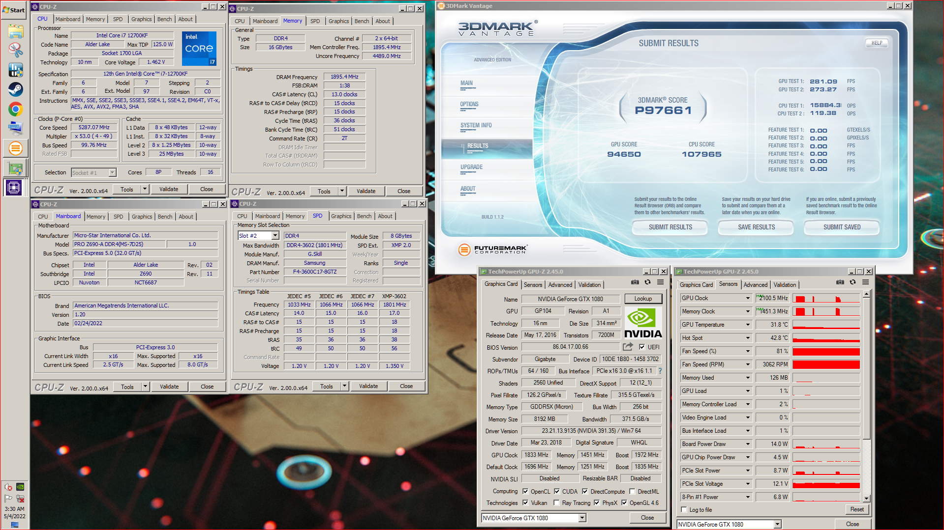Switch to the Graphics tab in the CPU-Z Memory window
944x530 pixels.
pos(338,21)
